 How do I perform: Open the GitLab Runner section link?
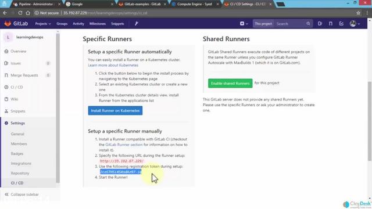pyautogui.click(x=124, y=145)
